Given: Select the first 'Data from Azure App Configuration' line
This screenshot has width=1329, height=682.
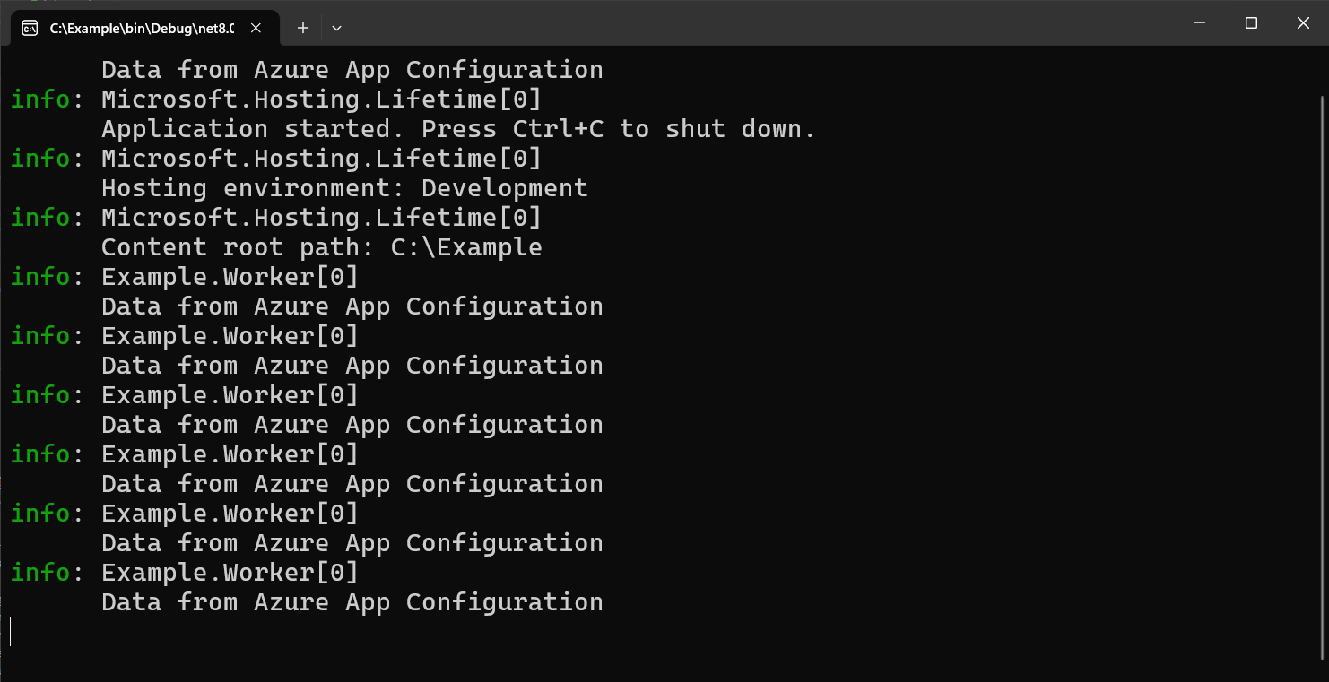Looking at the screenshot, I should (352, 69).
